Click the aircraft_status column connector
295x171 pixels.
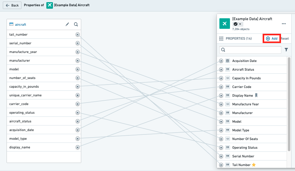coord(77,121)
